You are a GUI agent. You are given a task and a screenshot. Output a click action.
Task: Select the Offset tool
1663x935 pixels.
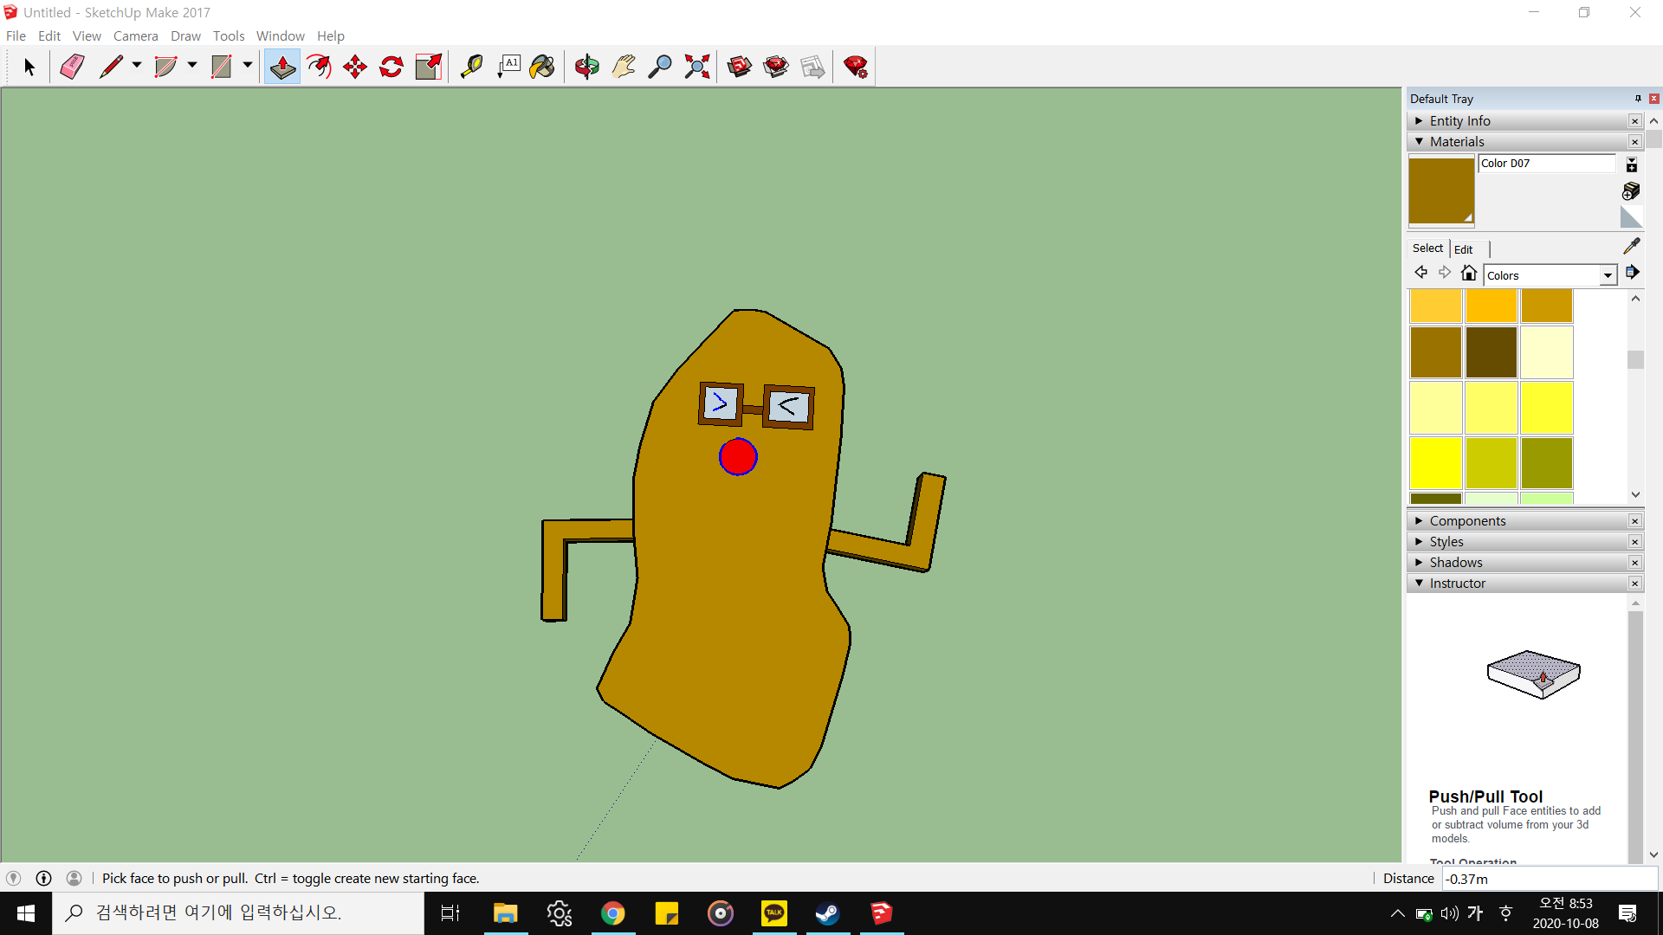click(320, 67)
